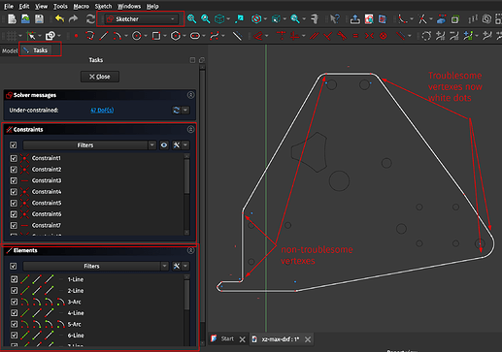502x352 pixels.
Task: Select the Create point tool
Action: [x=76, y=36]
